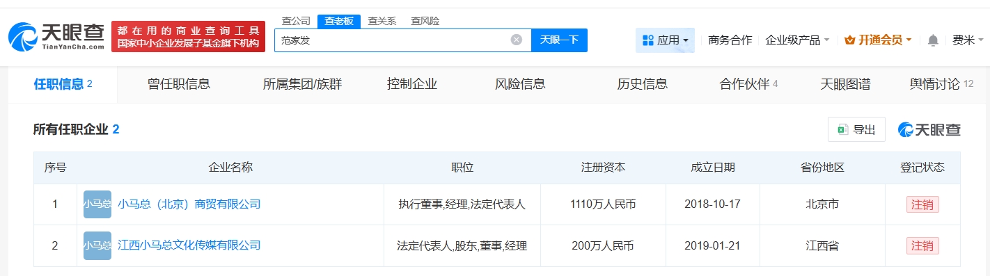990x276 pixels.
Task: Click the 江西省 region cell
Action: (822, 245)
